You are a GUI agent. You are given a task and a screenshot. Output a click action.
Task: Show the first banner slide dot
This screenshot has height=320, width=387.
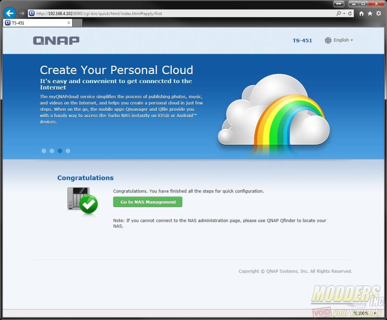tap(44, 151)
